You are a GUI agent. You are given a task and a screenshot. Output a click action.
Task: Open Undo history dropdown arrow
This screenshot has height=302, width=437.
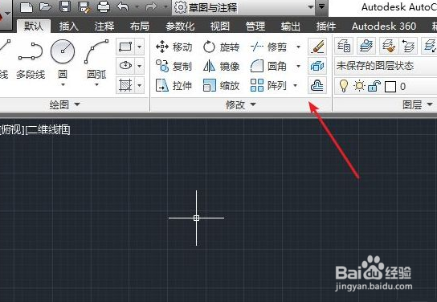tap(137, 6)
